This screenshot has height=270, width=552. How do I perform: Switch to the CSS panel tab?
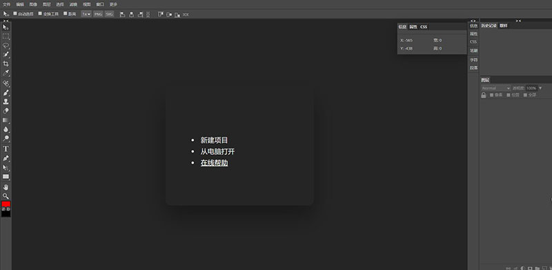[424, 27]
